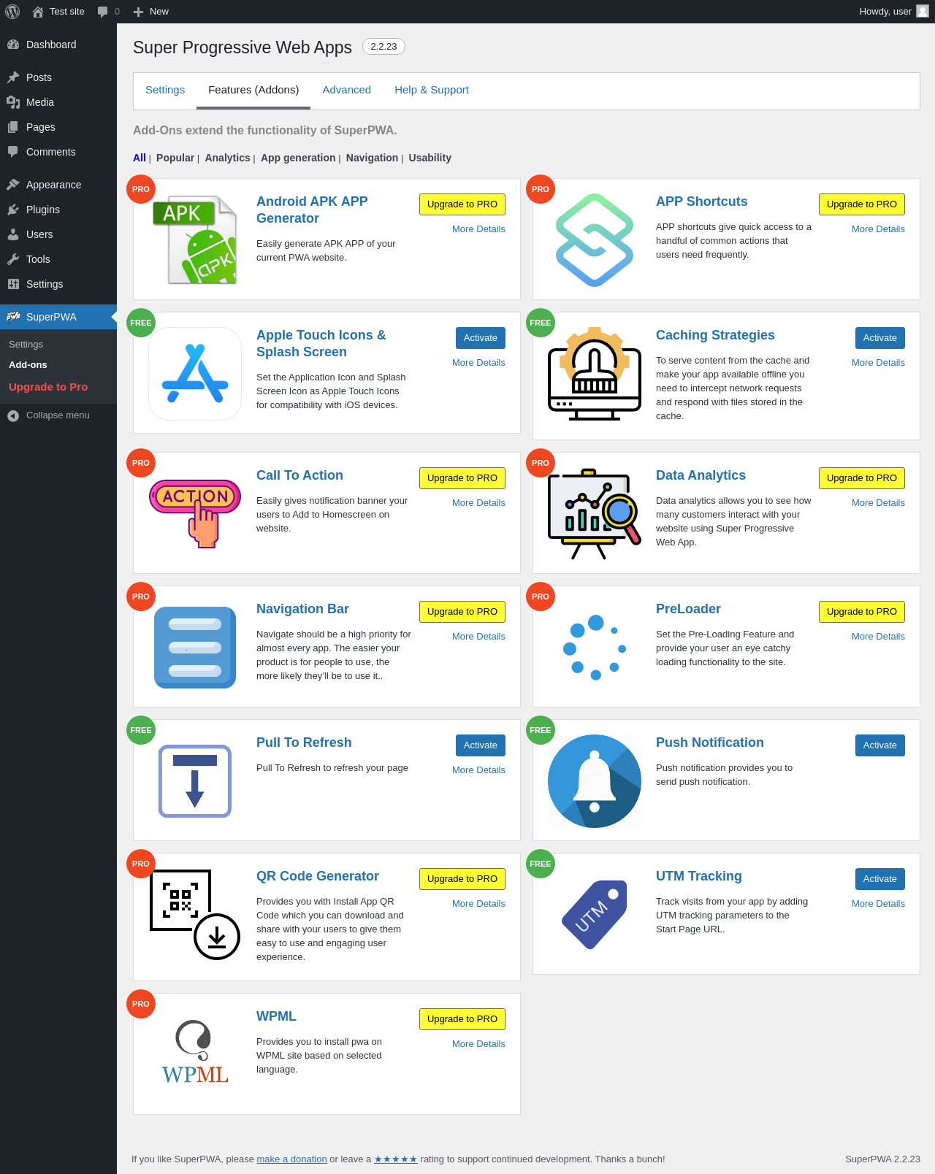Viewport: 935px width, 1174px height.
Task: Click the Apple Touch Icons app store icon
Action: click(195, 374)
